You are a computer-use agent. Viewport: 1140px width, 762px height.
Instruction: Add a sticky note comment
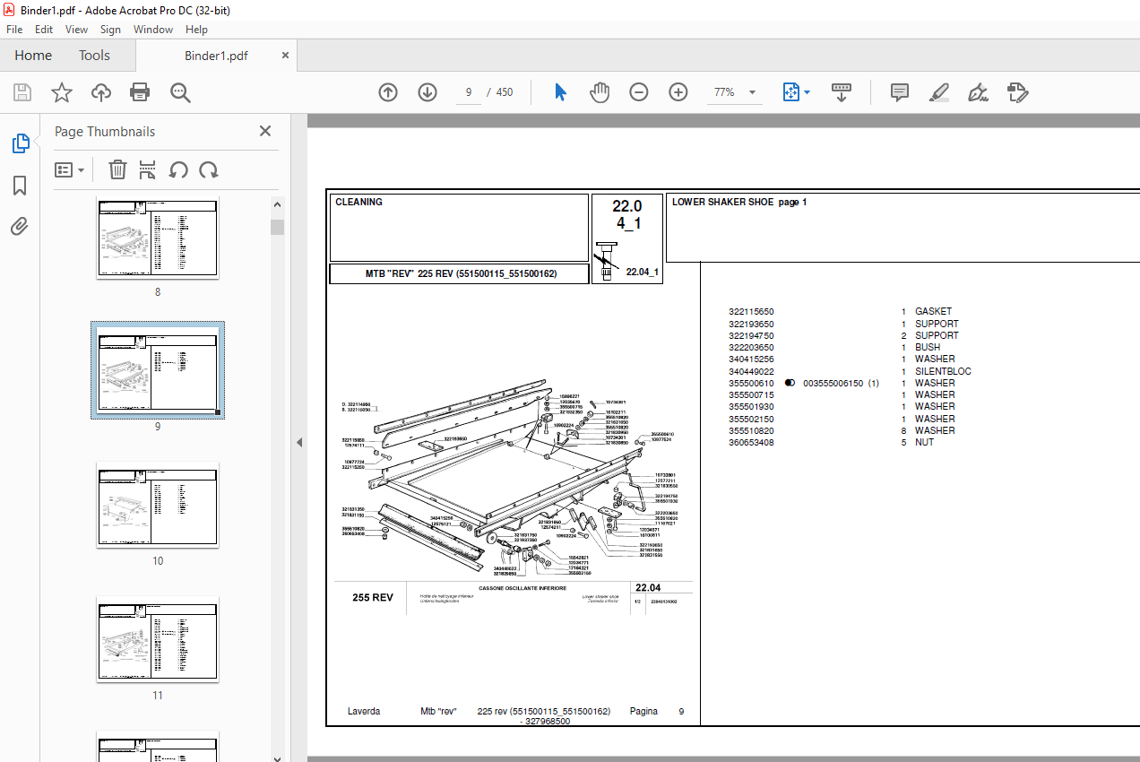(x=900, y=92)
